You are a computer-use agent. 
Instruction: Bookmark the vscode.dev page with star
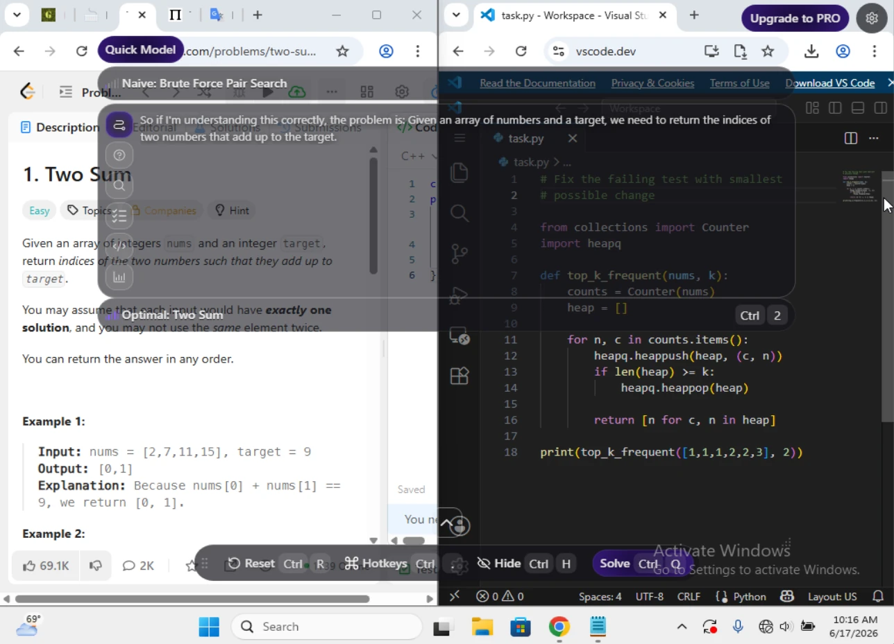(x=768, y=51)
